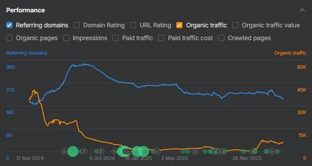Check the Organic traffic value option
This screenshot has height=166, width=312.
235,25
